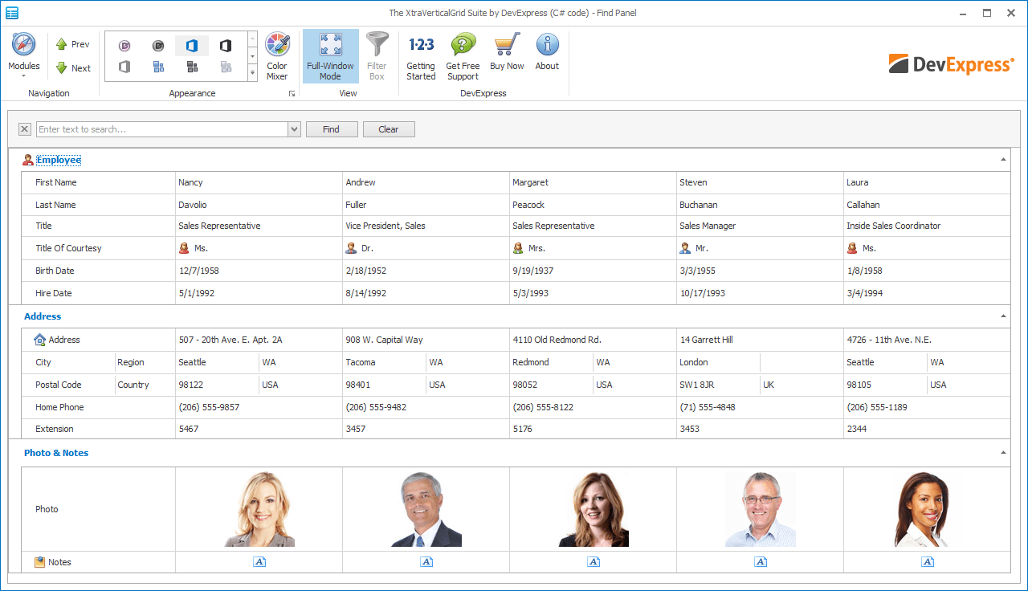Select the Address category header
Screen dimensions: 1028x591
click(509, 316)
